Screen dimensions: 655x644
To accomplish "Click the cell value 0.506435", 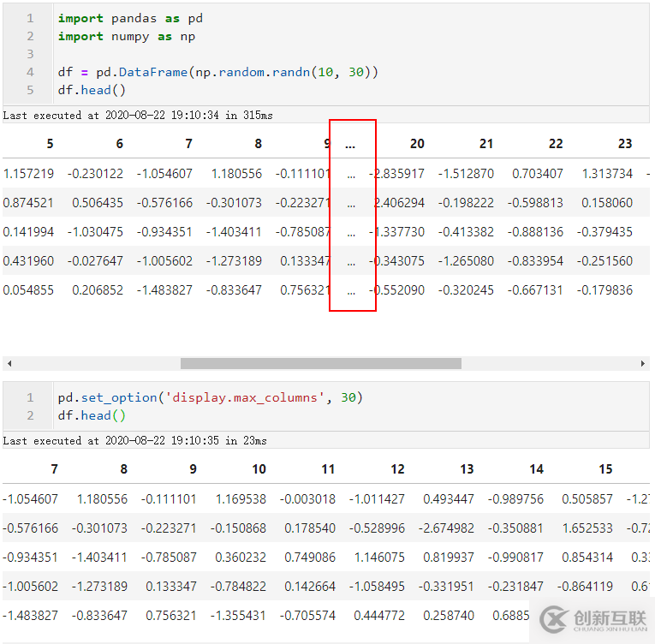I will [98, 203].
